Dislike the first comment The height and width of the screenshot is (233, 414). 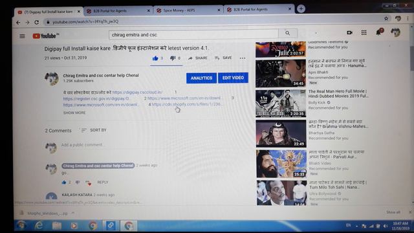78,183
